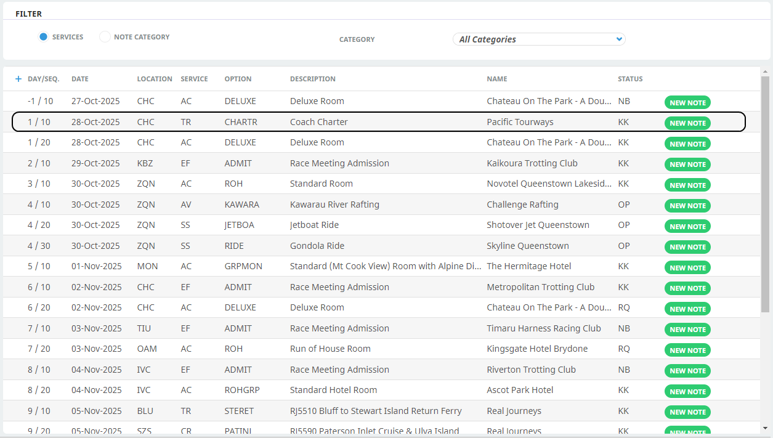Click the DATE column header
This screenshot has width=773, height=438.
(80, 79)
